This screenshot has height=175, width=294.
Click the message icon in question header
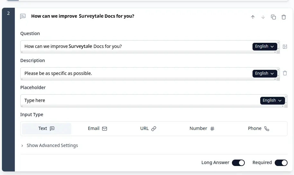tap(23, 16)
